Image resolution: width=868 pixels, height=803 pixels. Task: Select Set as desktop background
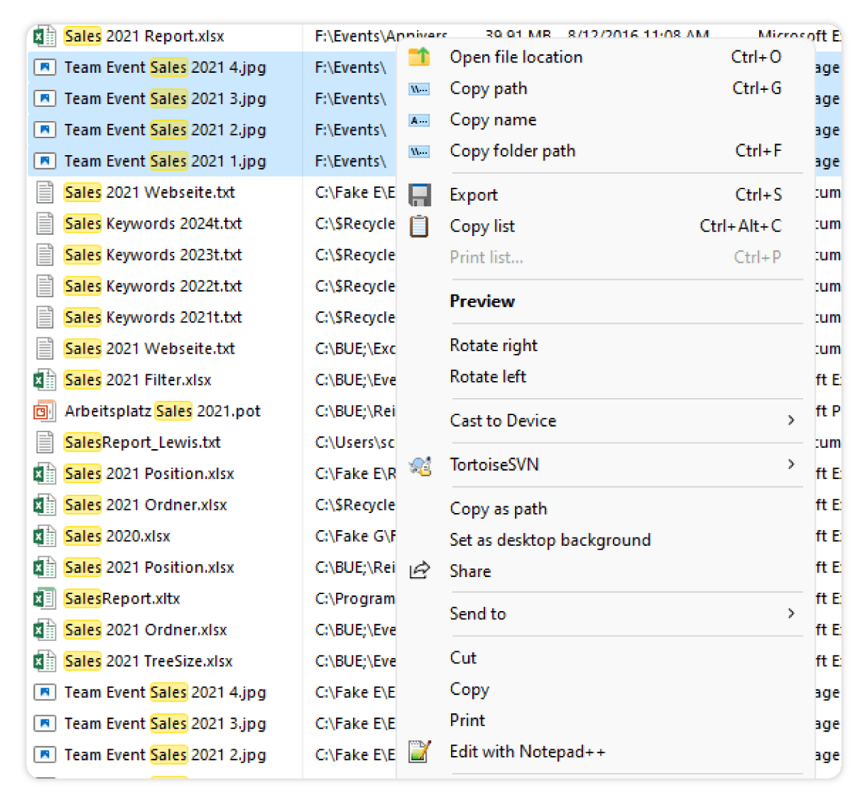coord(550,540)
